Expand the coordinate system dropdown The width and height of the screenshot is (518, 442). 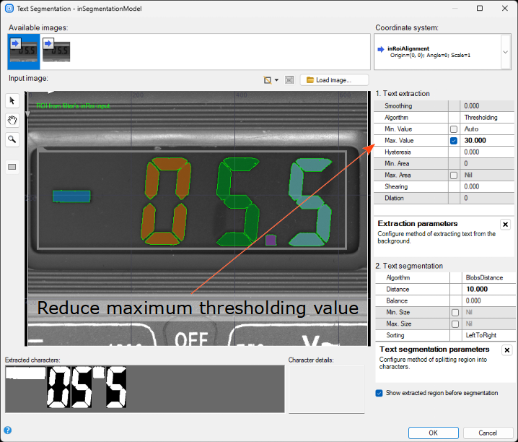[x=506, y=53]
